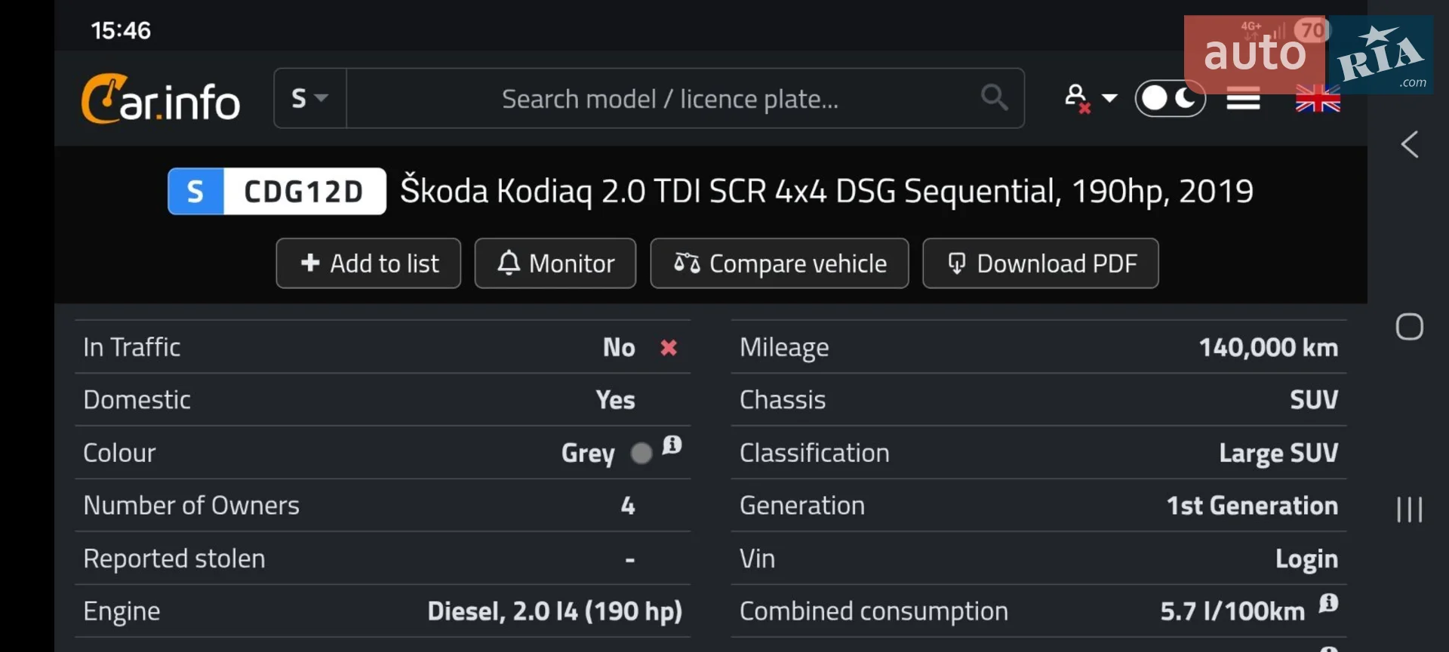1449x652 pixels.
Task: Click the grey colour swatch dot
Action: 641,454
